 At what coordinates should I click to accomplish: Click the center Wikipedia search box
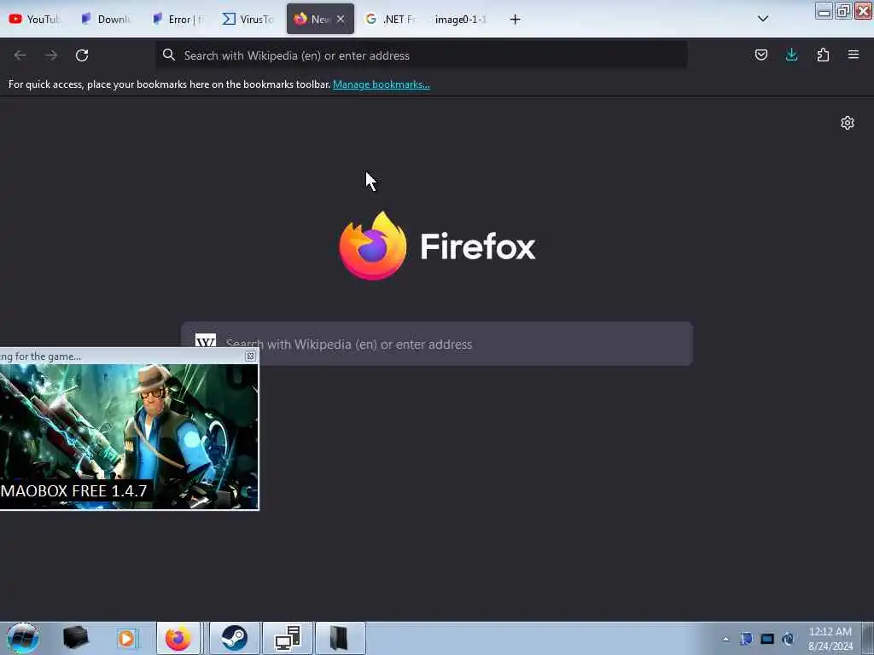pyautogui.click(x=437, y=344)
